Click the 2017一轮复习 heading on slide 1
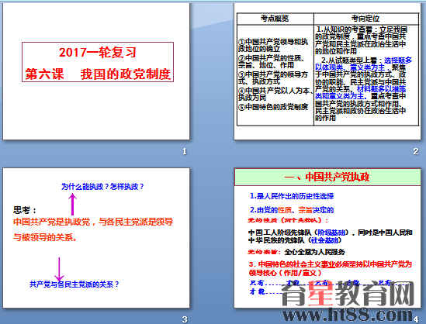 pos(98,53)
